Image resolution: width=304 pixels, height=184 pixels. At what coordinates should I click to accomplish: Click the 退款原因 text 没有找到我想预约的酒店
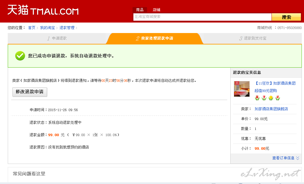pyautogui.click(x=69, y=147)
